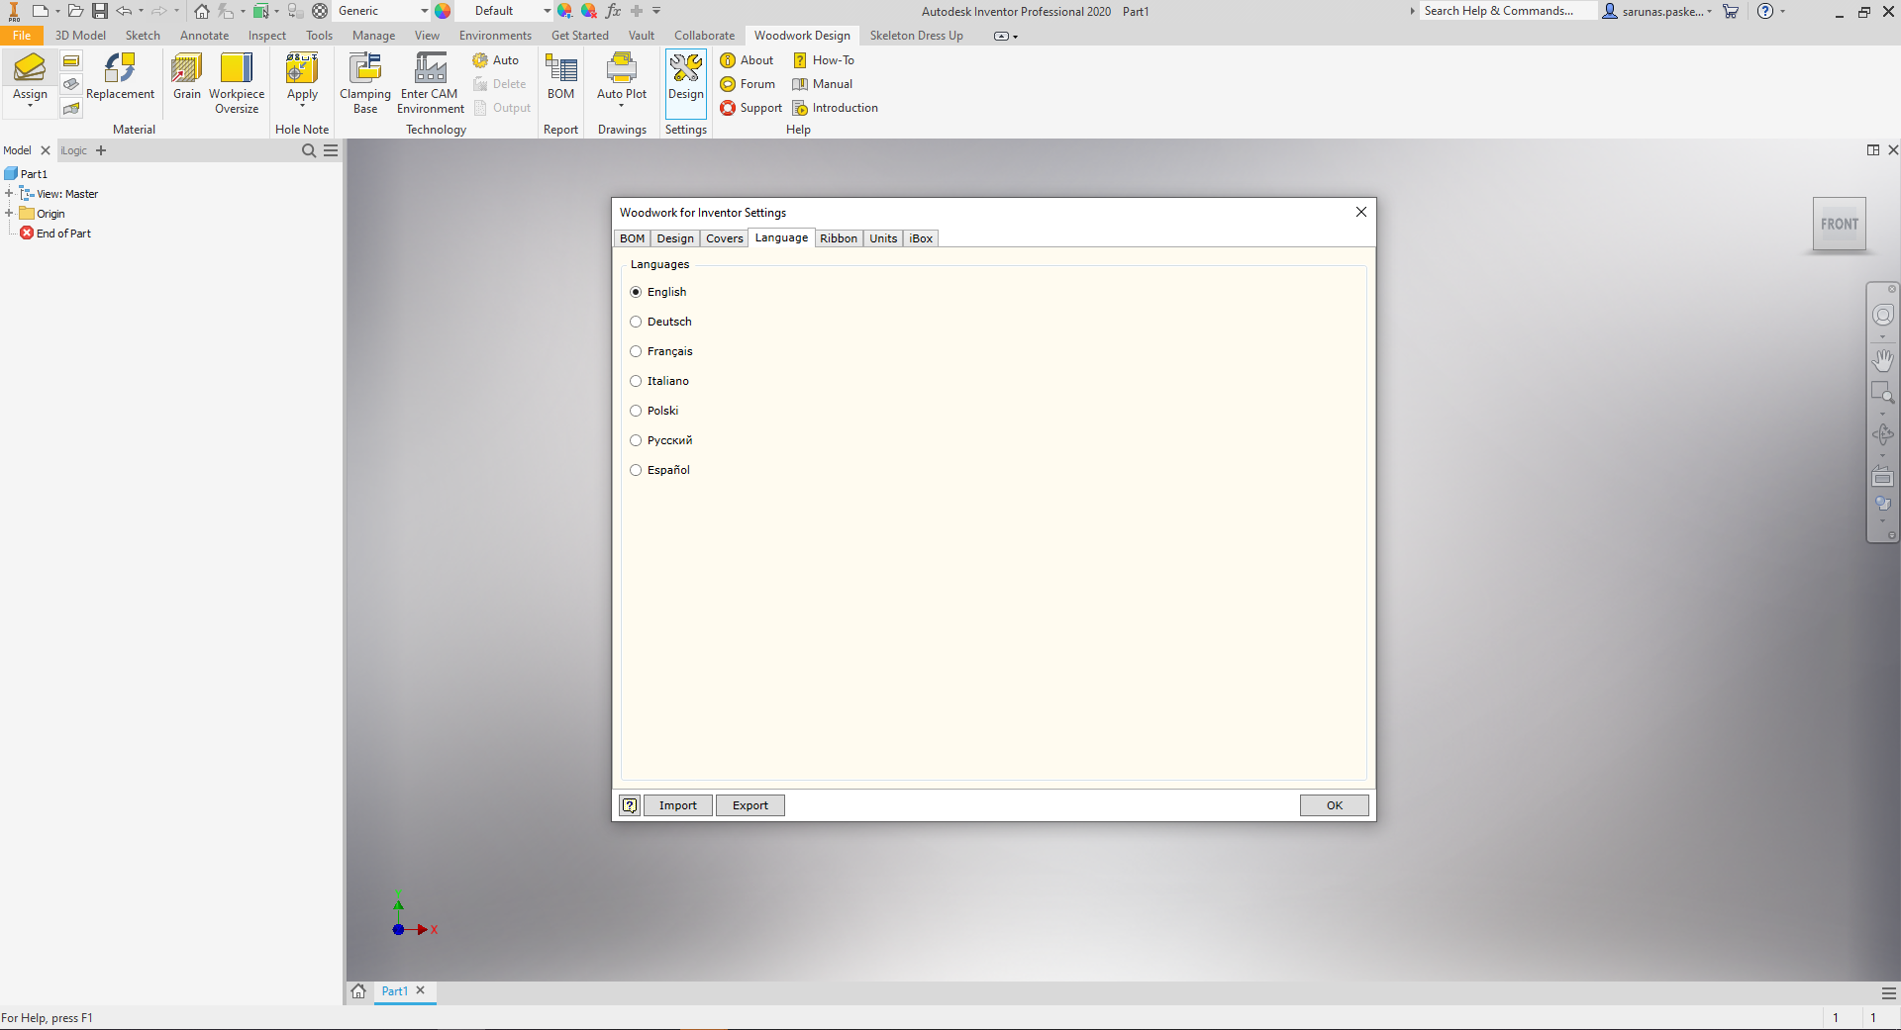The width and height of the screenshot is (1901, 1030).
Task: Switch to the Ribbon tab in settings
Action: 839,238
